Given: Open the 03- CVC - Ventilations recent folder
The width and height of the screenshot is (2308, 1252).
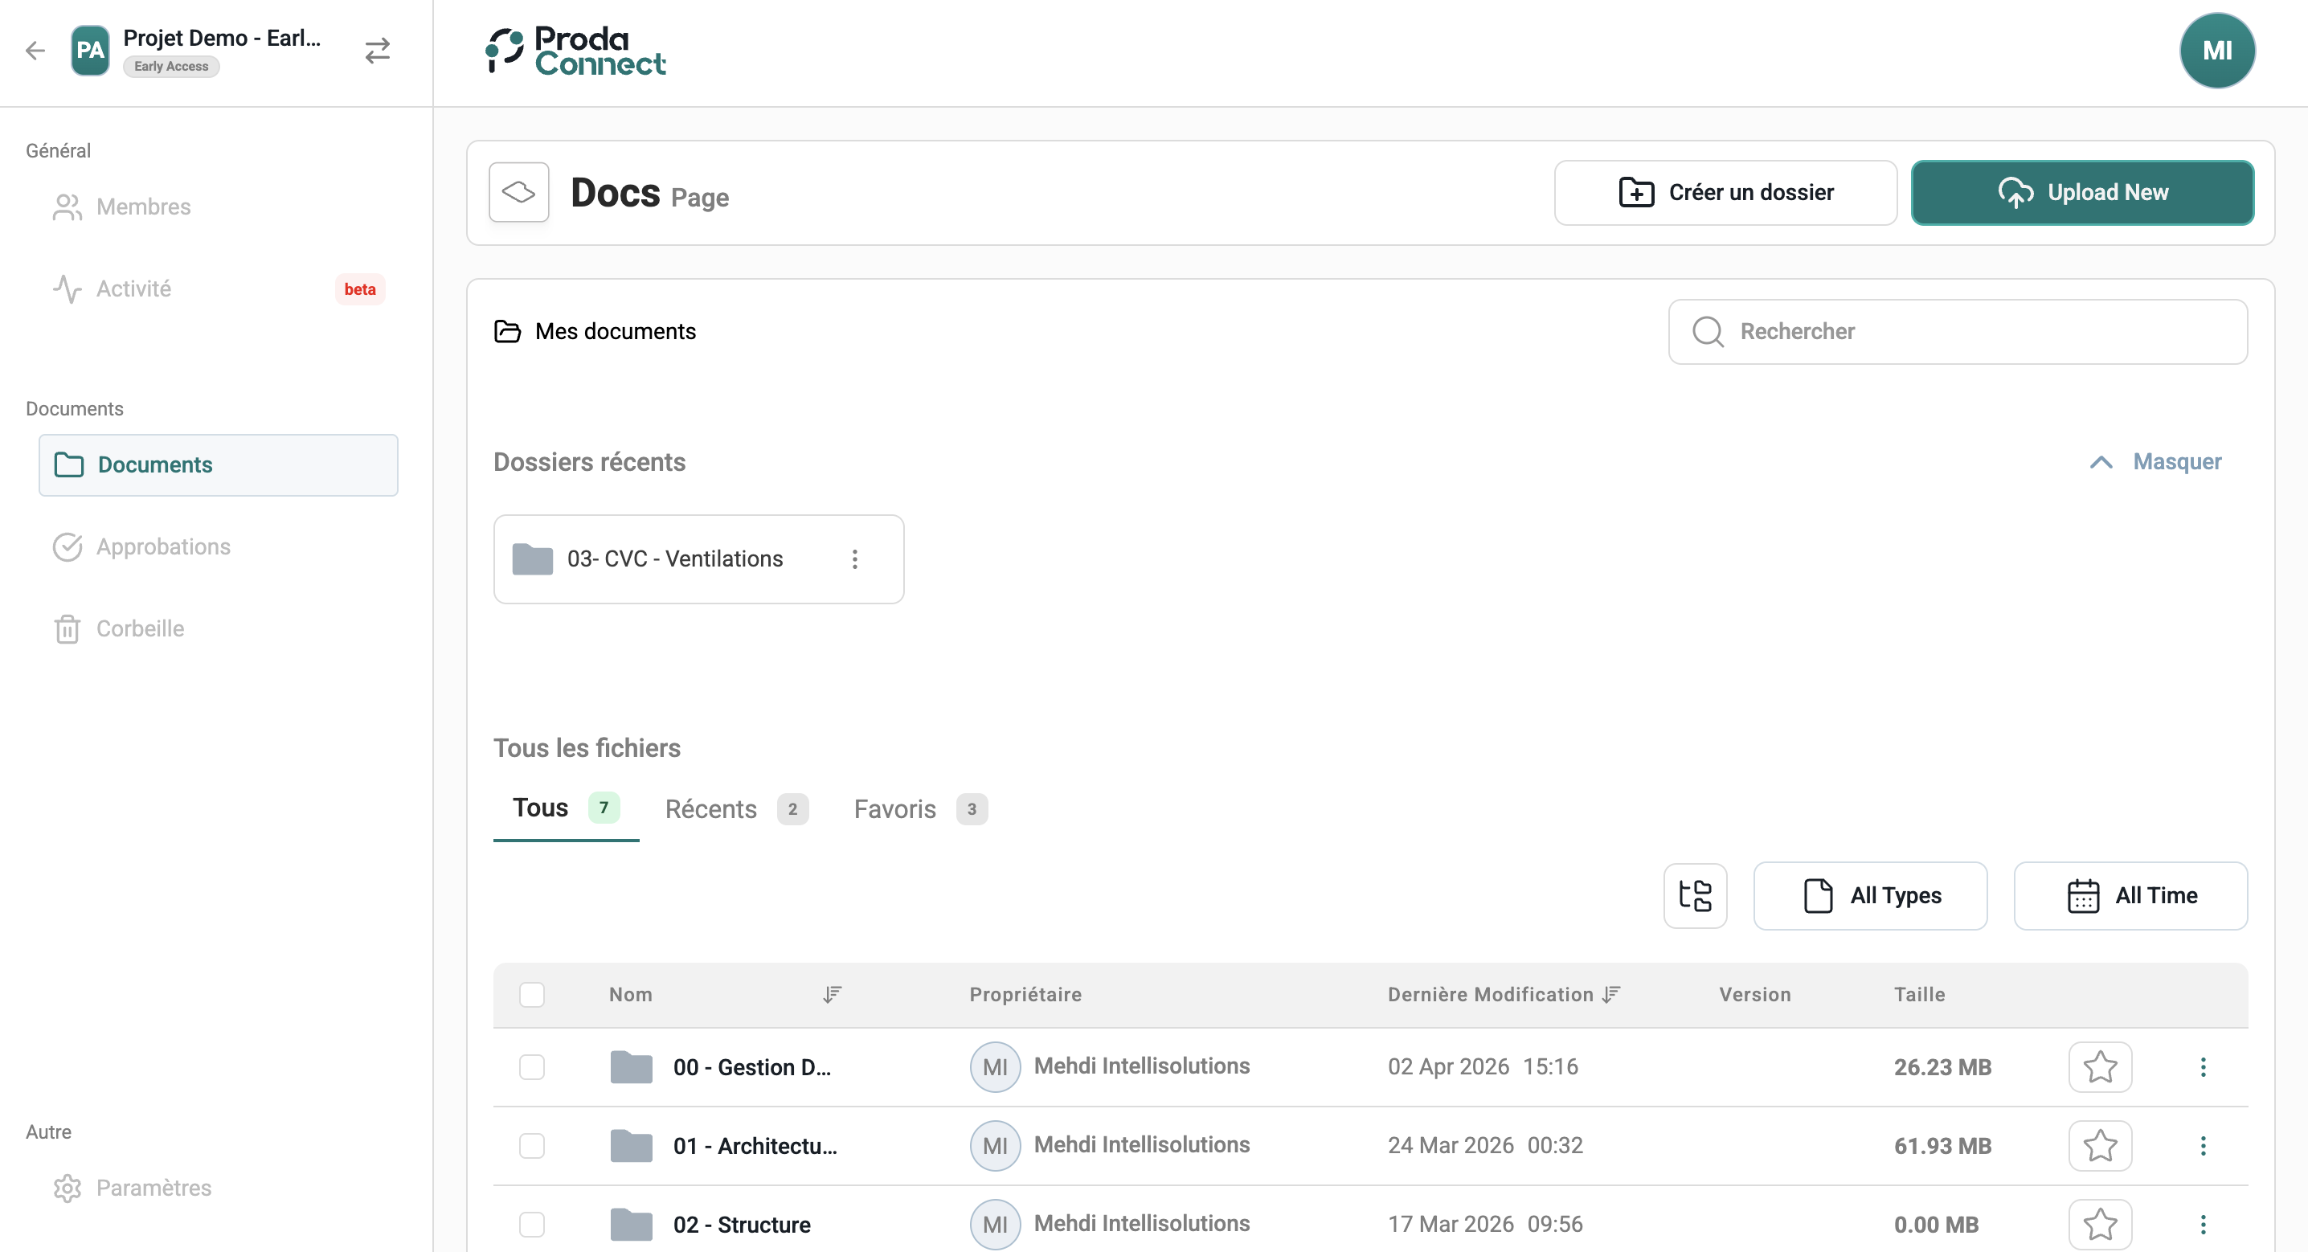Looking at the screenshot, I should click(698, 559).
